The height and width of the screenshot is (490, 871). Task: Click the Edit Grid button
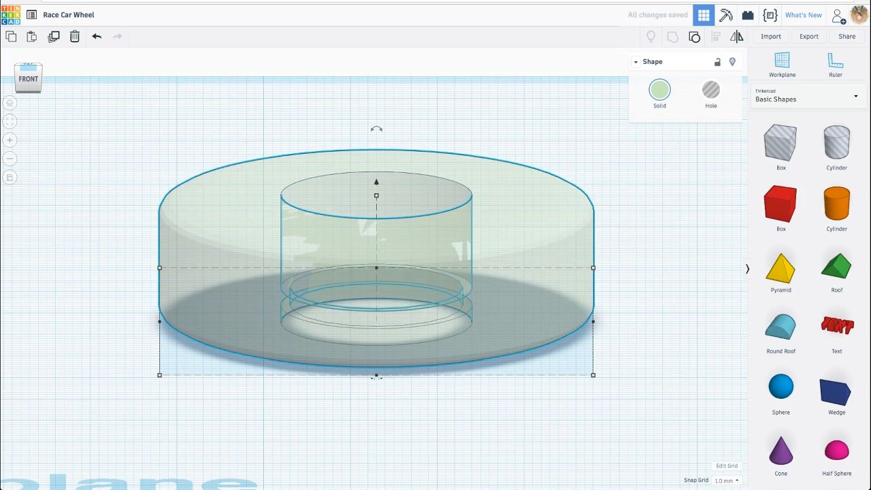[727, 466]
